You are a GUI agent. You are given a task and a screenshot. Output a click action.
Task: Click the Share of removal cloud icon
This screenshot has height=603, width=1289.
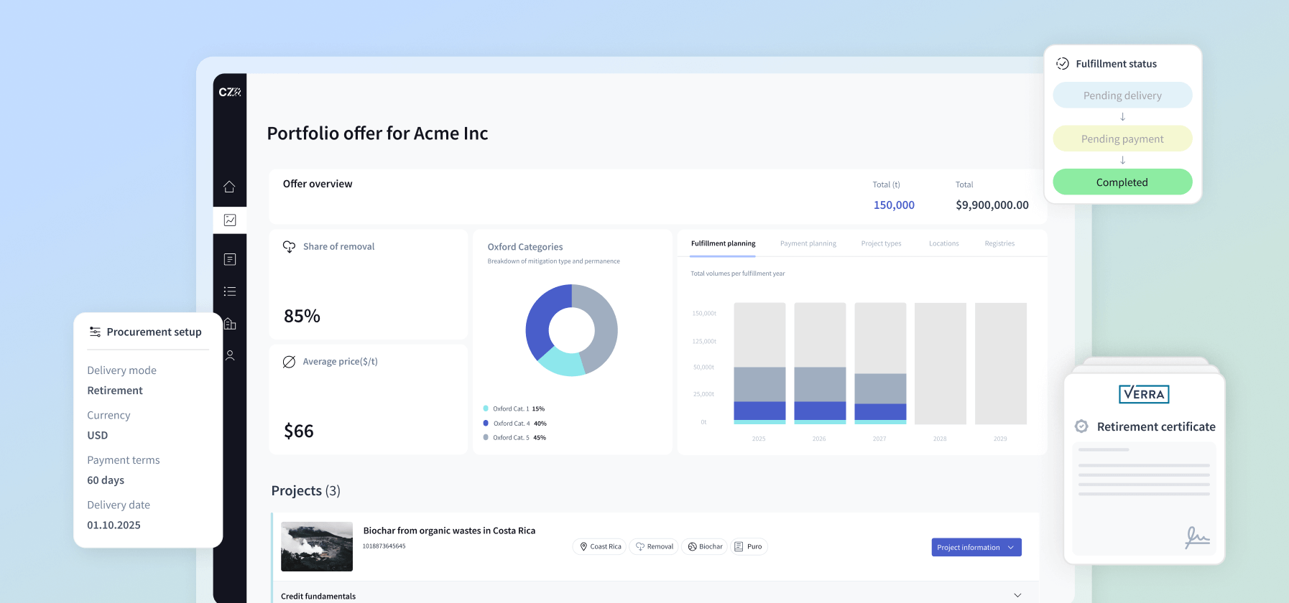(289, 246)
